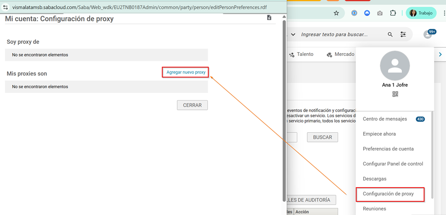Viewport: 446px width, 215px height.
Task: Click the input box left of BUSCAR
Action: [292, 137]
